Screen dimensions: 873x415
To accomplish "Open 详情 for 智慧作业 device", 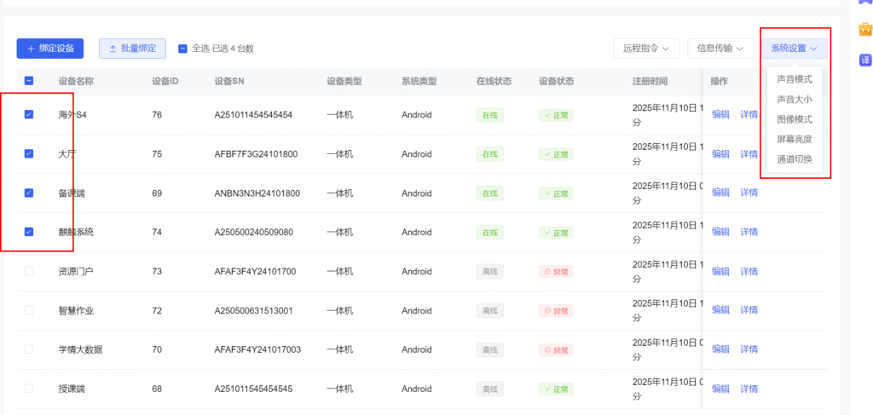I will [749, 310].
